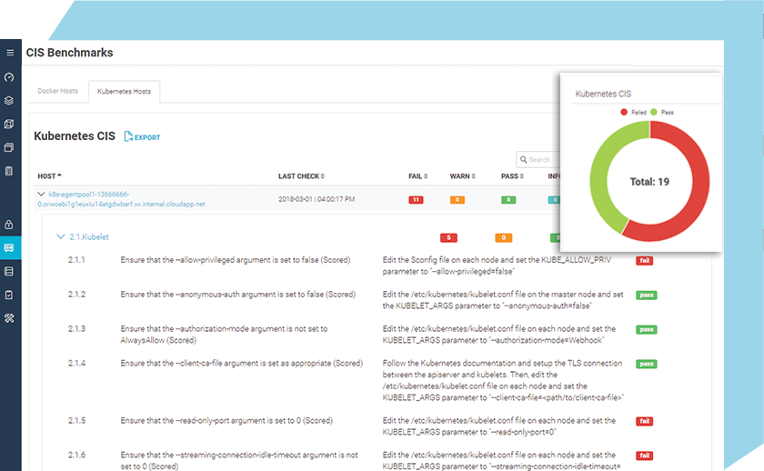The height and width of the screenshot is (471, 764).
Task: Click the clipboard checkmark icon in sidebar
Action: pos(10,295)
